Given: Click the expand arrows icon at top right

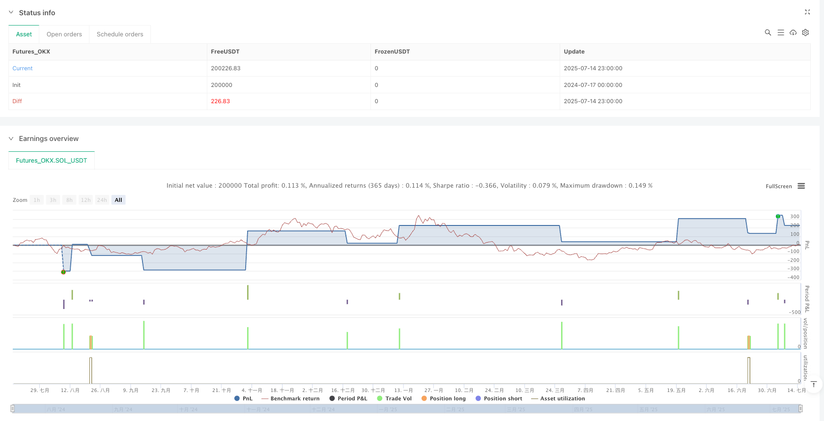Looking at the screenshot, I should 807,12.
